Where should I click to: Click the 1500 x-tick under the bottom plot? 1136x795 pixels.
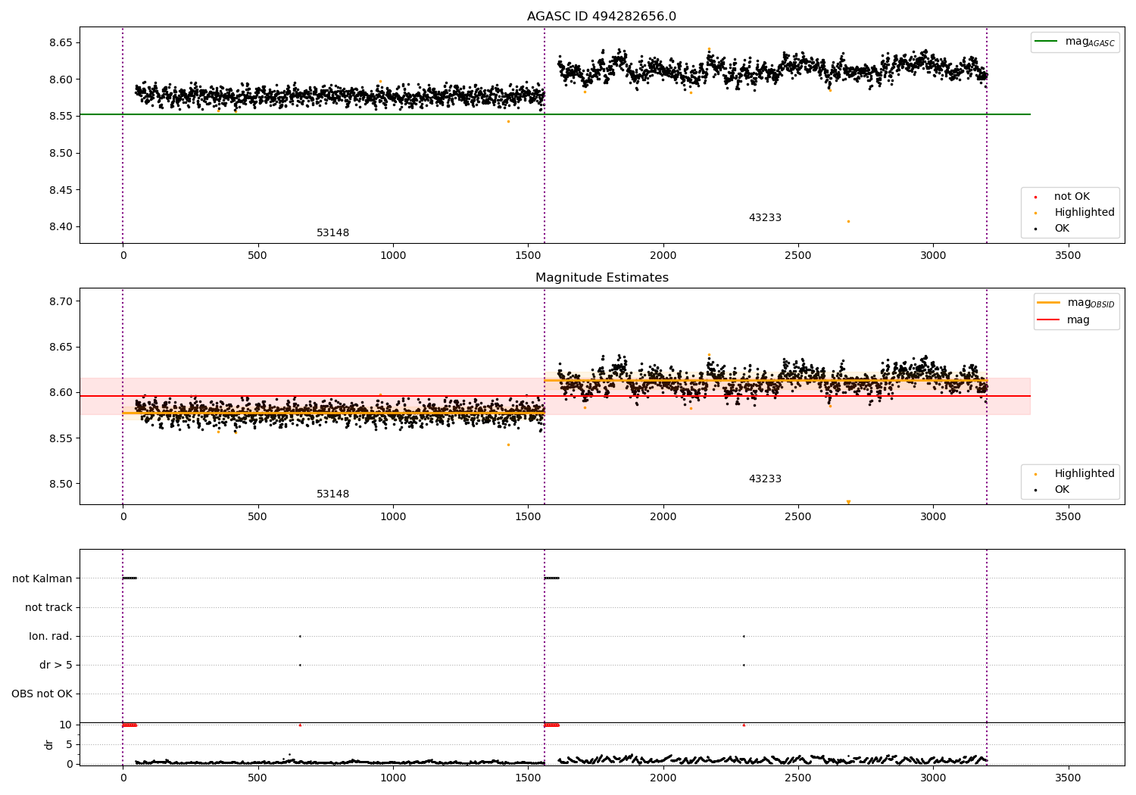click(528, 778)
